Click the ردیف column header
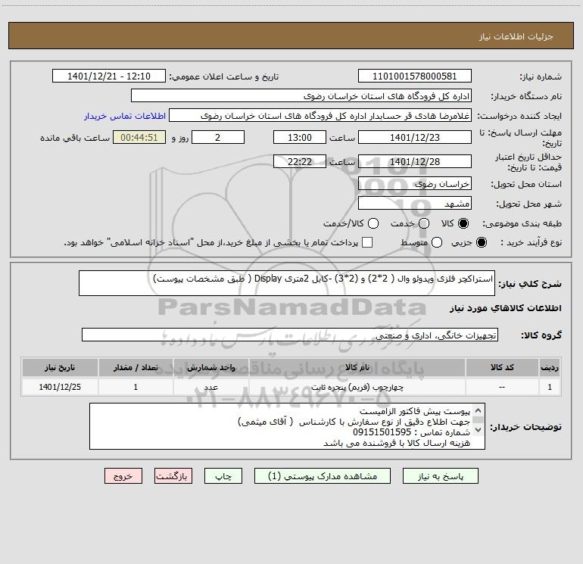The height and width of the screenshot is (564, 583). point(550,367)
